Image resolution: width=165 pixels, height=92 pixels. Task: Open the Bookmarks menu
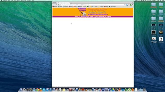pyautogui.click(x=24, y=1)
